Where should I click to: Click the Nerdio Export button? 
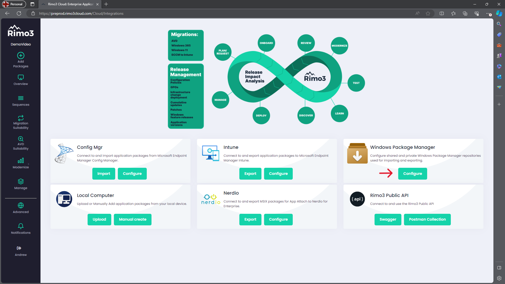tap(250, 219)
